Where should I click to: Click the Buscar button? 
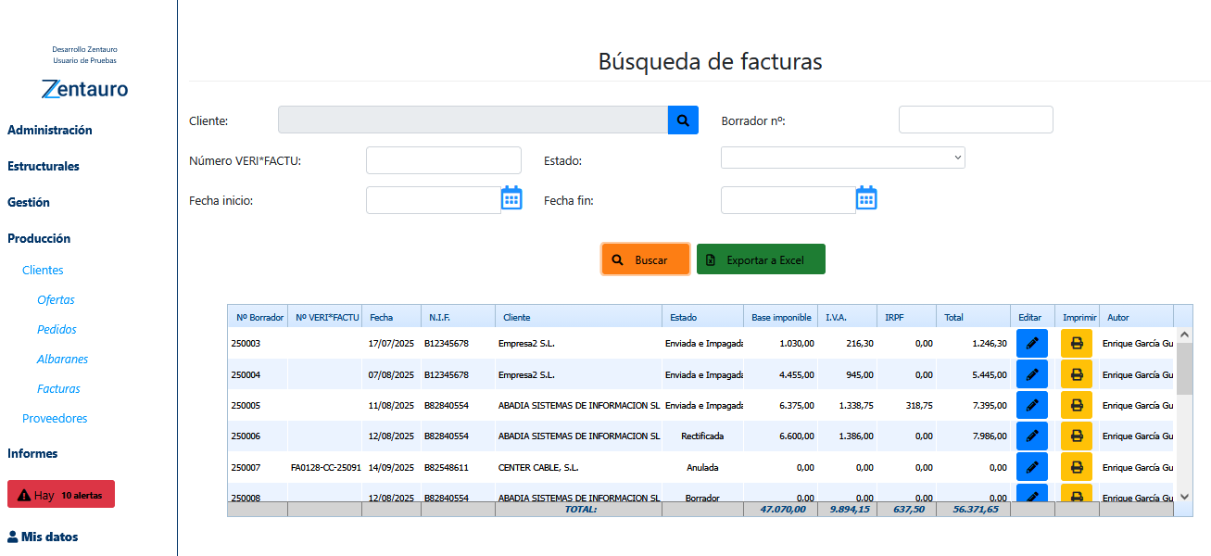tap(645, 259)
